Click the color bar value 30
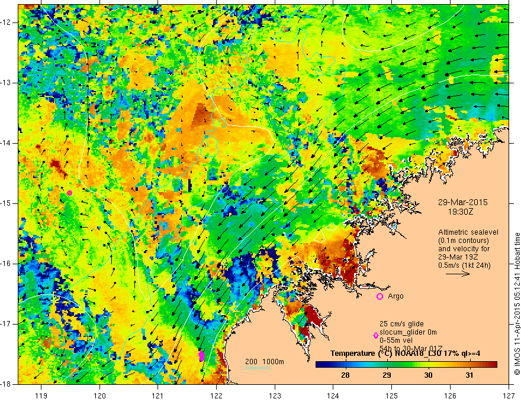The image size is (521, 402). (428, 375)
